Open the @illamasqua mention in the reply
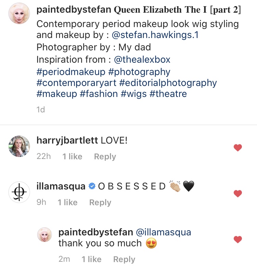Screen dimensions: 257x271 (x=163, y=232)
